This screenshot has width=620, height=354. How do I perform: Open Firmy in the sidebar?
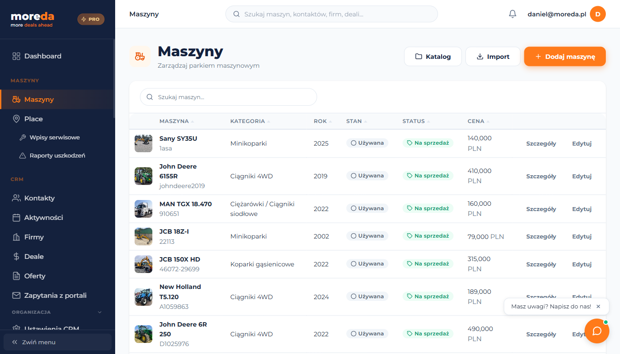(x=58, y=237)
